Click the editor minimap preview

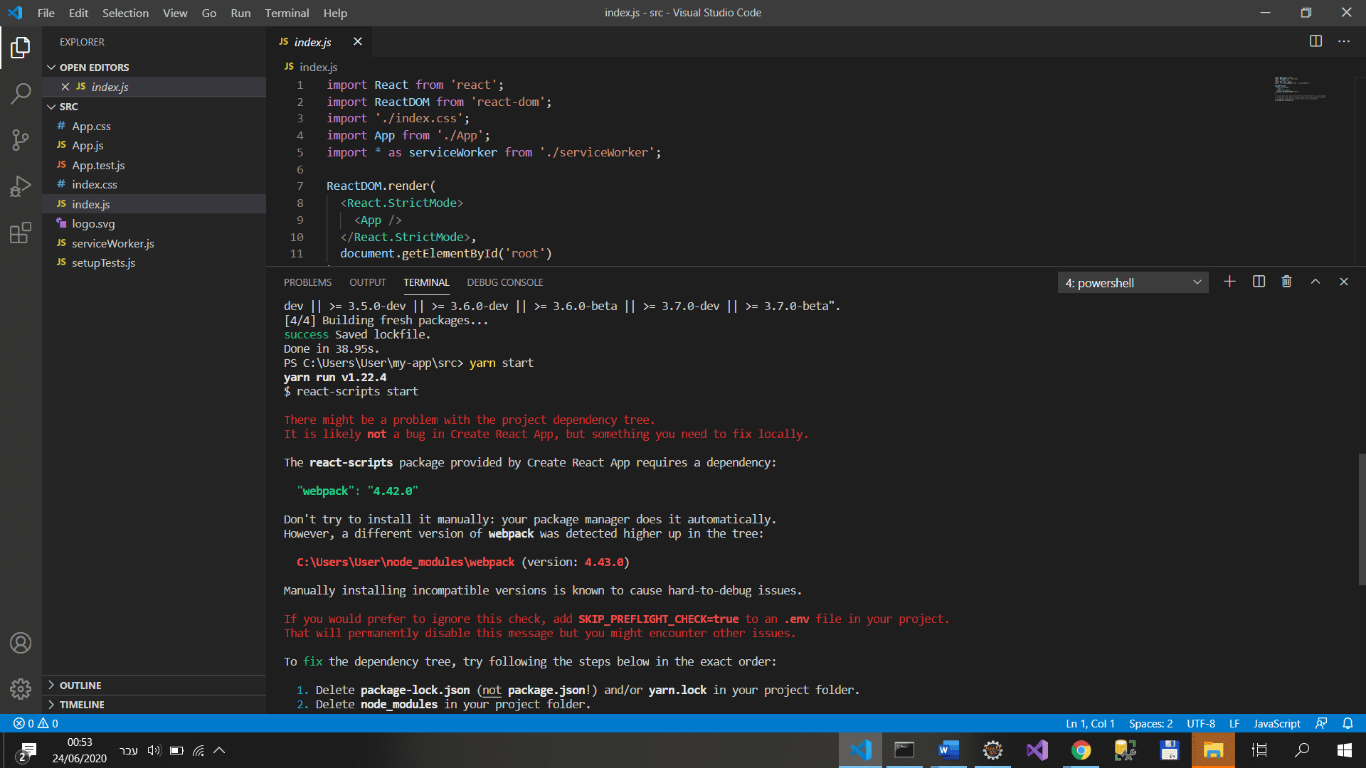[x=1300, y=89]
